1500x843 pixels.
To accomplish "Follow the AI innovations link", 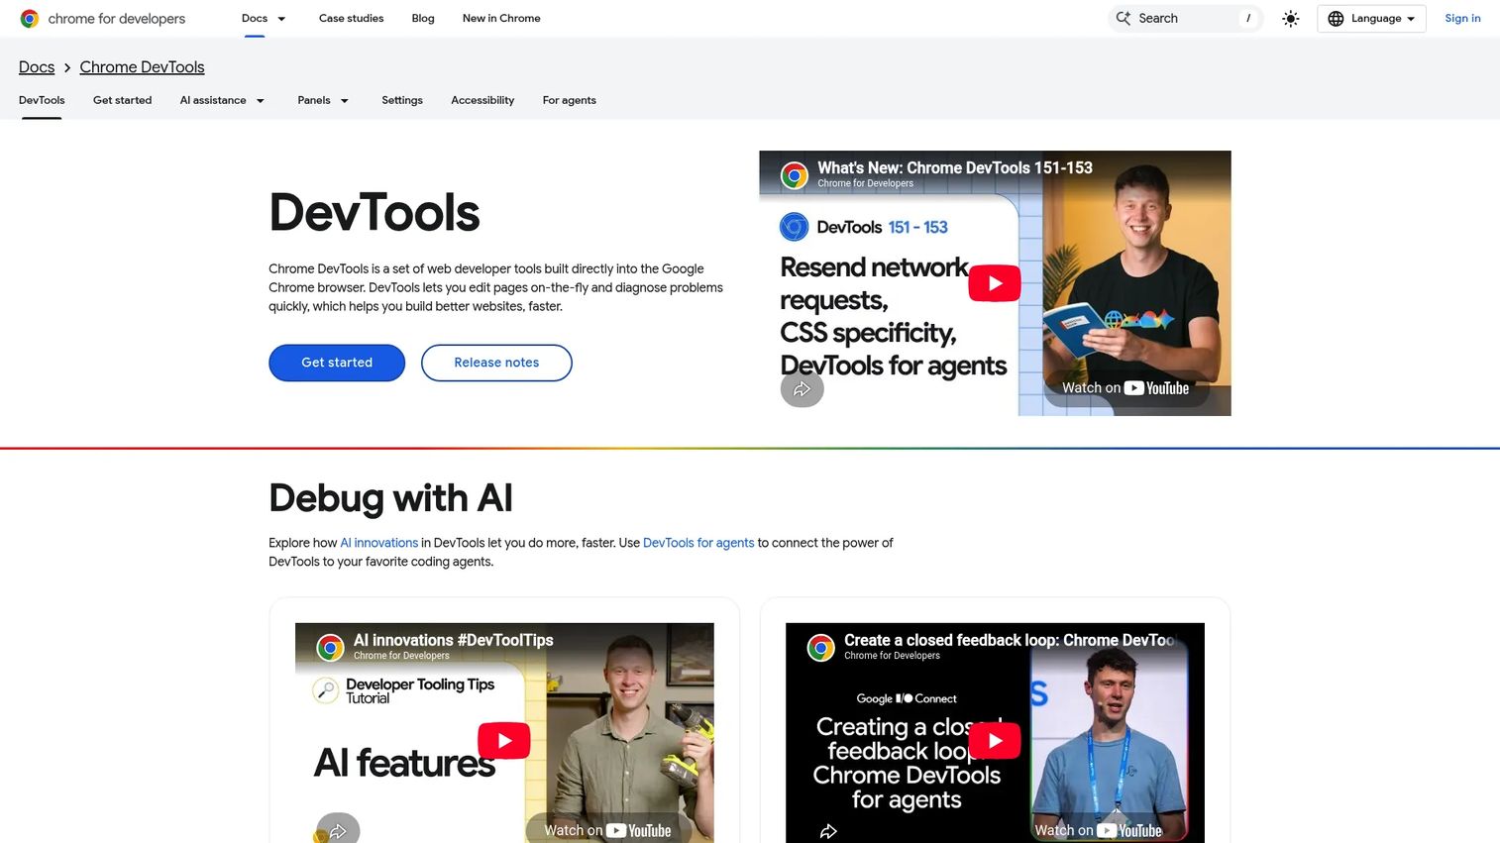I will tap(379, 543).
